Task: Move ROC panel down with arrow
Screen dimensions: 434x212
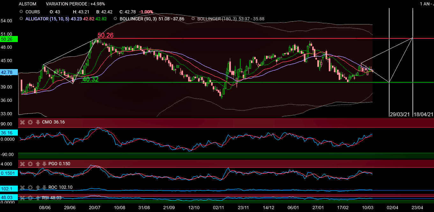Action: 44,187
